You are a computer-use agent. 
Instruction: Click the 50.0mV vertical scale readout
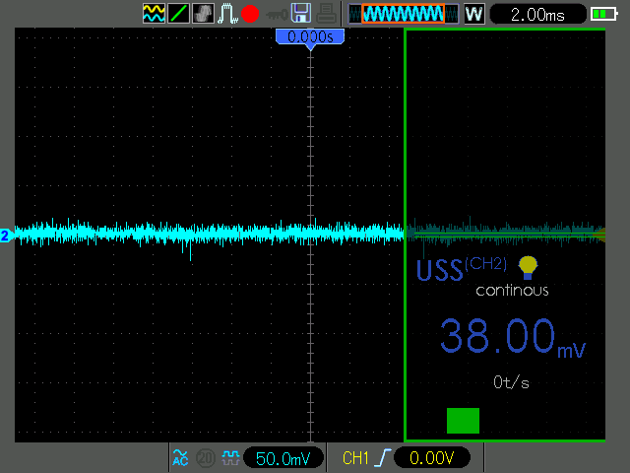(283, 458)
